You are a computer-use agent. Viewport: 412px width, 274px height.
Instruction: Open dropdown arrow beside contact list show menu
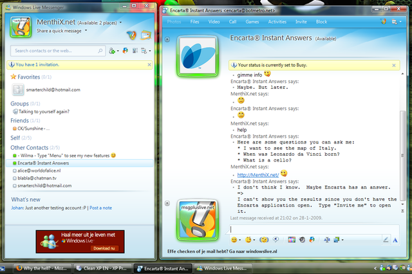[150, 51]
